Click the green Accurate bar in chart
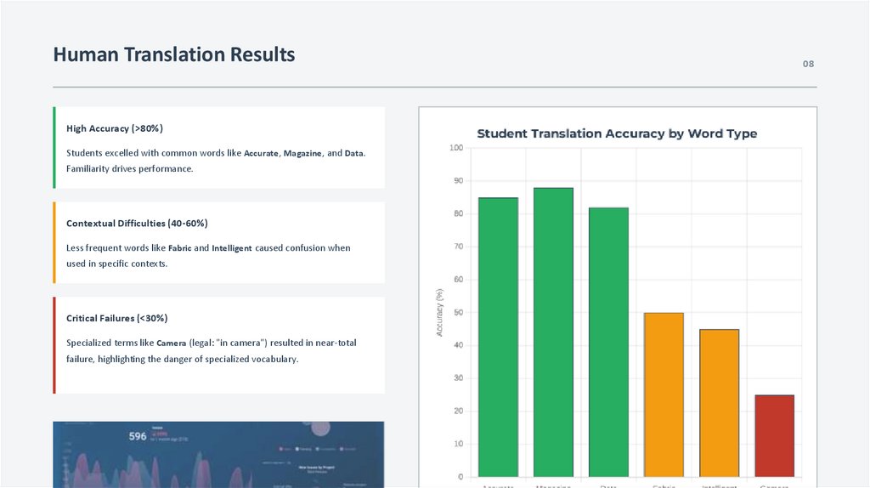 pyautogui.click(x=498, y=337)
